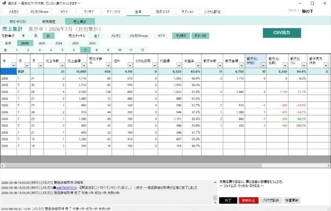
Task: Select the 売上集計 sub-tab
Action: [x=80, y=22]
